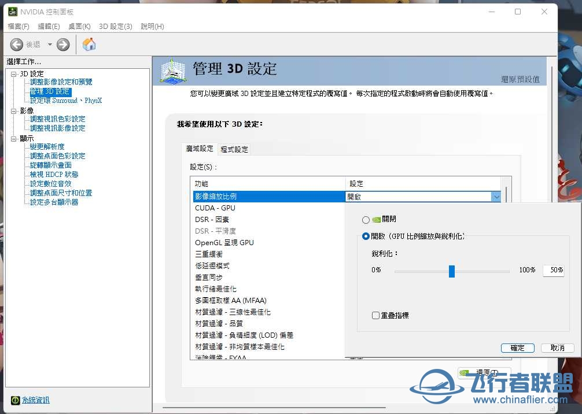Click the 取消 button
Viewport: 582px width, 414px height.
coord(558,348)
